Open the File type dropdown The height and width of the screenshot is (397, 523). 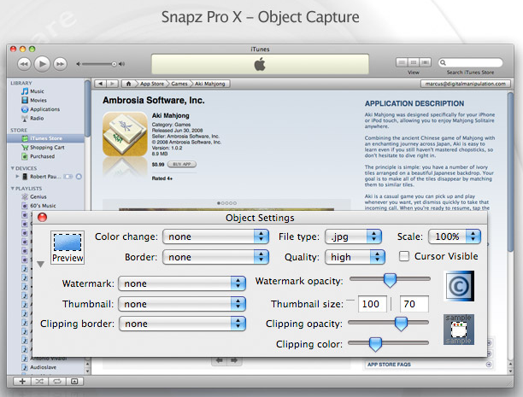353,236
